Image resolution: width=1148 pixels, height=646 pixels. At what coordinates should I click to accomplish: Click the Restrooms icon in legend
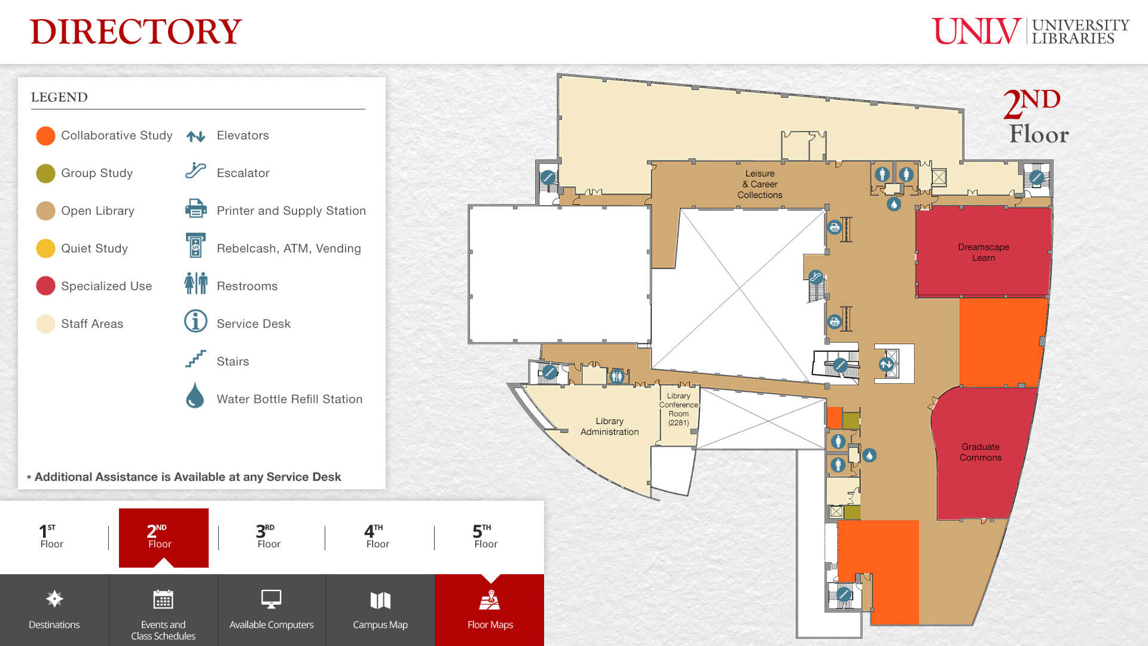[x=196, y=285]
